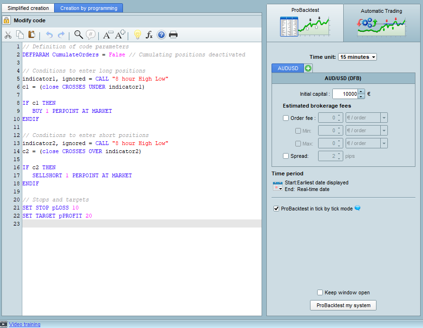Enable the Spread checkbox
The height and width of the screenshot is (328, 423).
point(286,156)
